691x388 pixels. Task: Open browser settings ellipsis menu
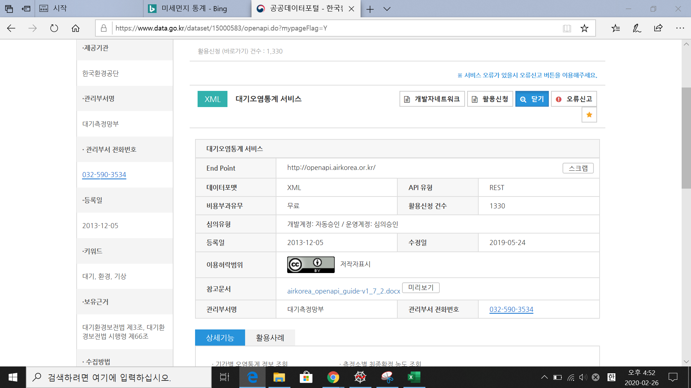tap(680, 28)
